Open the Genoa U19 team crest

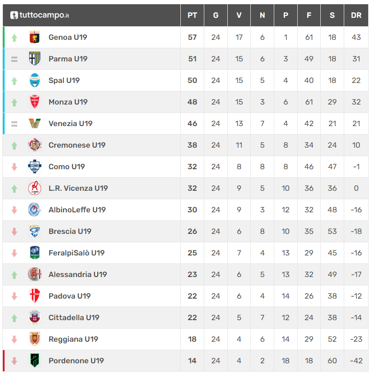(x=34, y=37)
